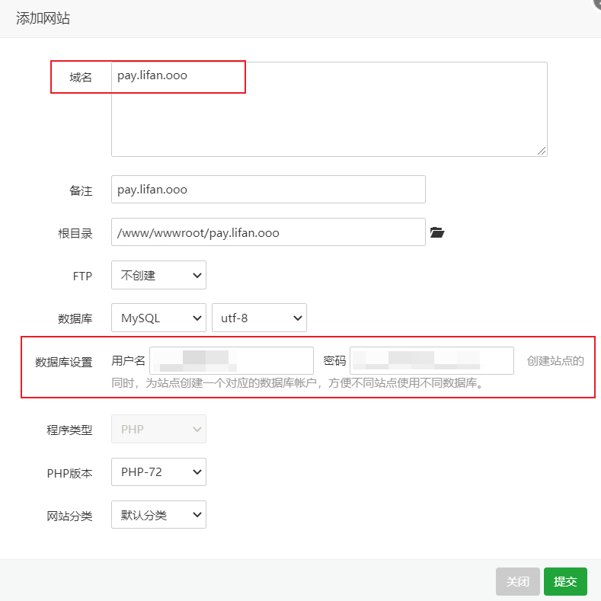601x601 pixels.
Task: Open the folder browser icon beside root directory
Action: coord(436,233)
